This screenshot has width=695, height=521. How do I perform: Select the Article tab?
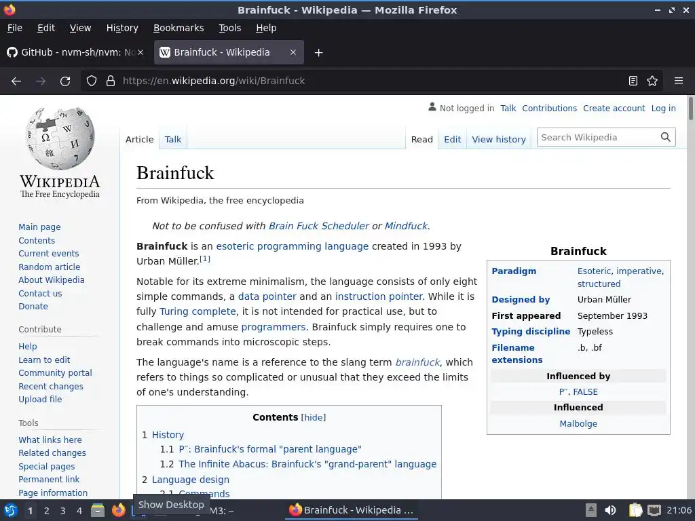click(x=139, y=140)
